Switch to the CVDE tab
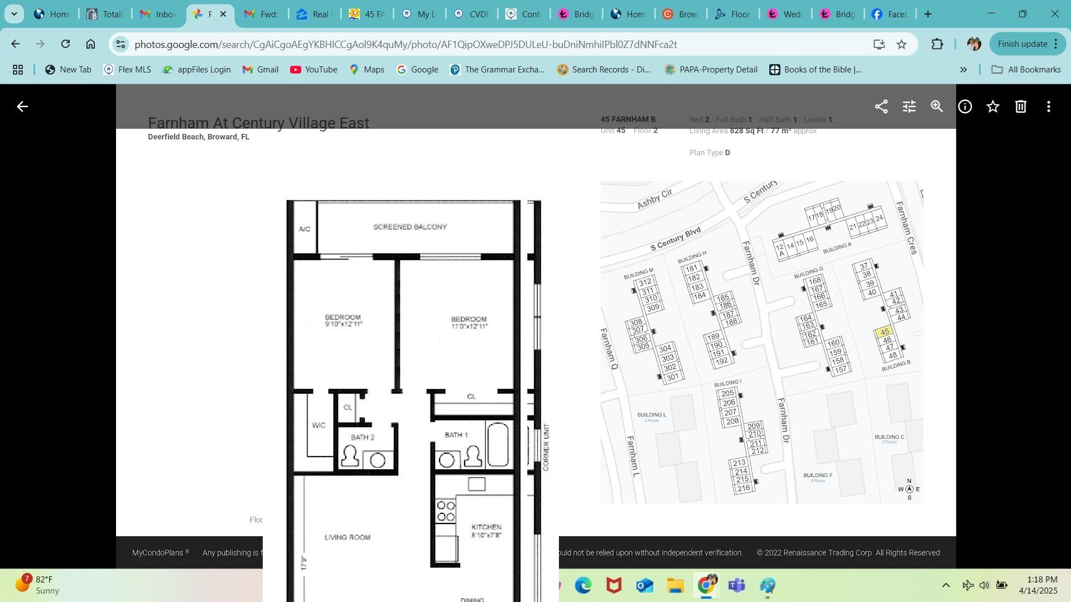1071x602 pixels. coord(471,14)
